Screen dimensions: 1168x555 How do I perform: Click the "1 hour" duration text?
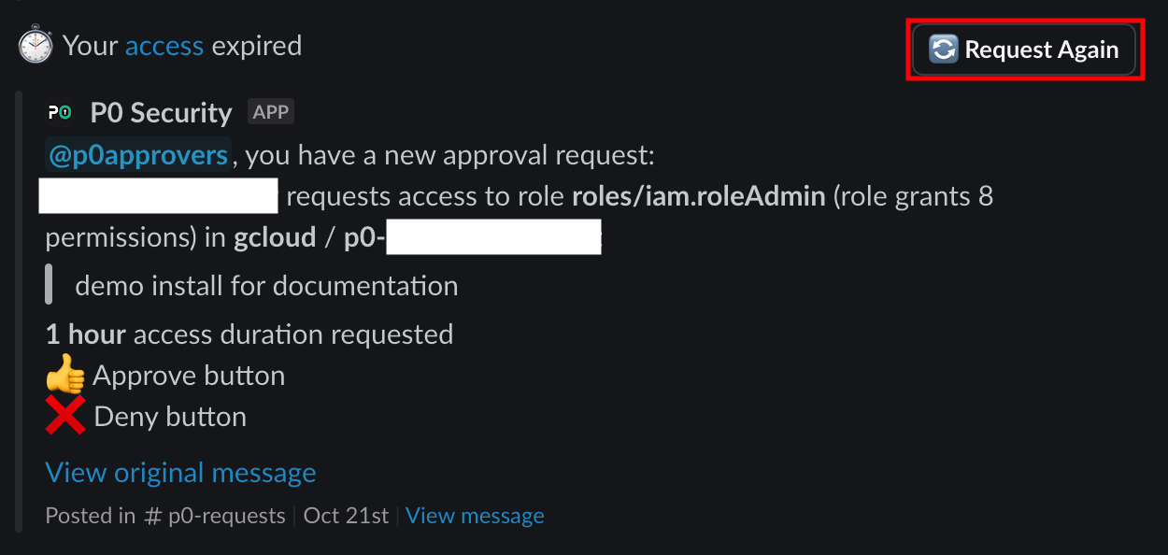(x=85, y=334)
